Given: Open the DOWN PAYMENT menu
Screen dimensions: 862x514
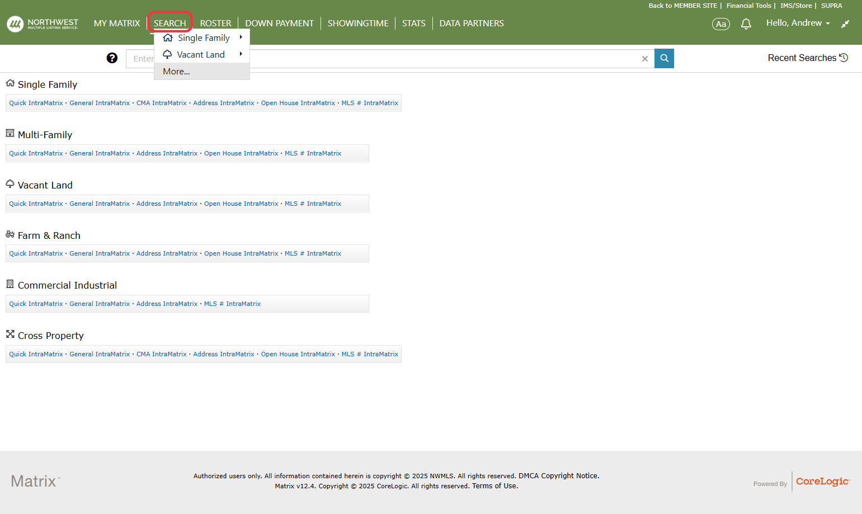Looking at the screenshot, I should tap(280, 23).
